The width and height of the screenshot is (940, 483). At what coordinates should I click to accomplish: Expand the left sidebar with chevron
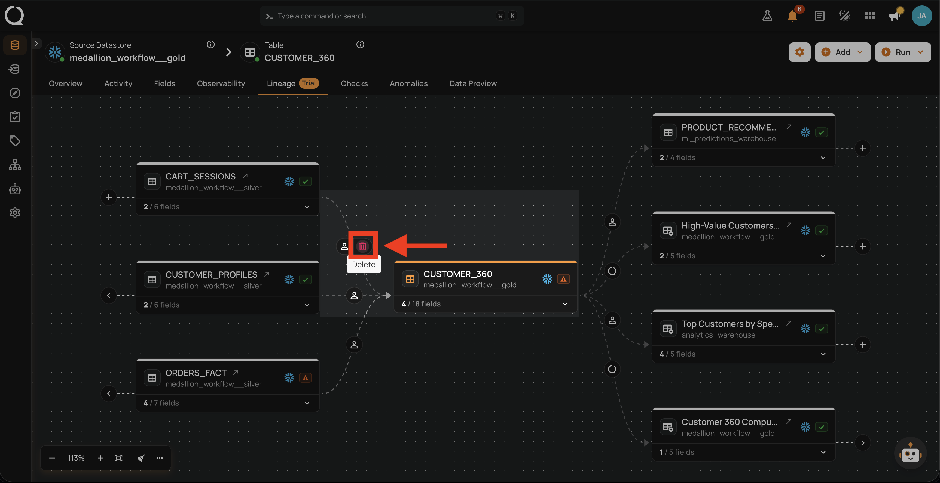(36, 44)
